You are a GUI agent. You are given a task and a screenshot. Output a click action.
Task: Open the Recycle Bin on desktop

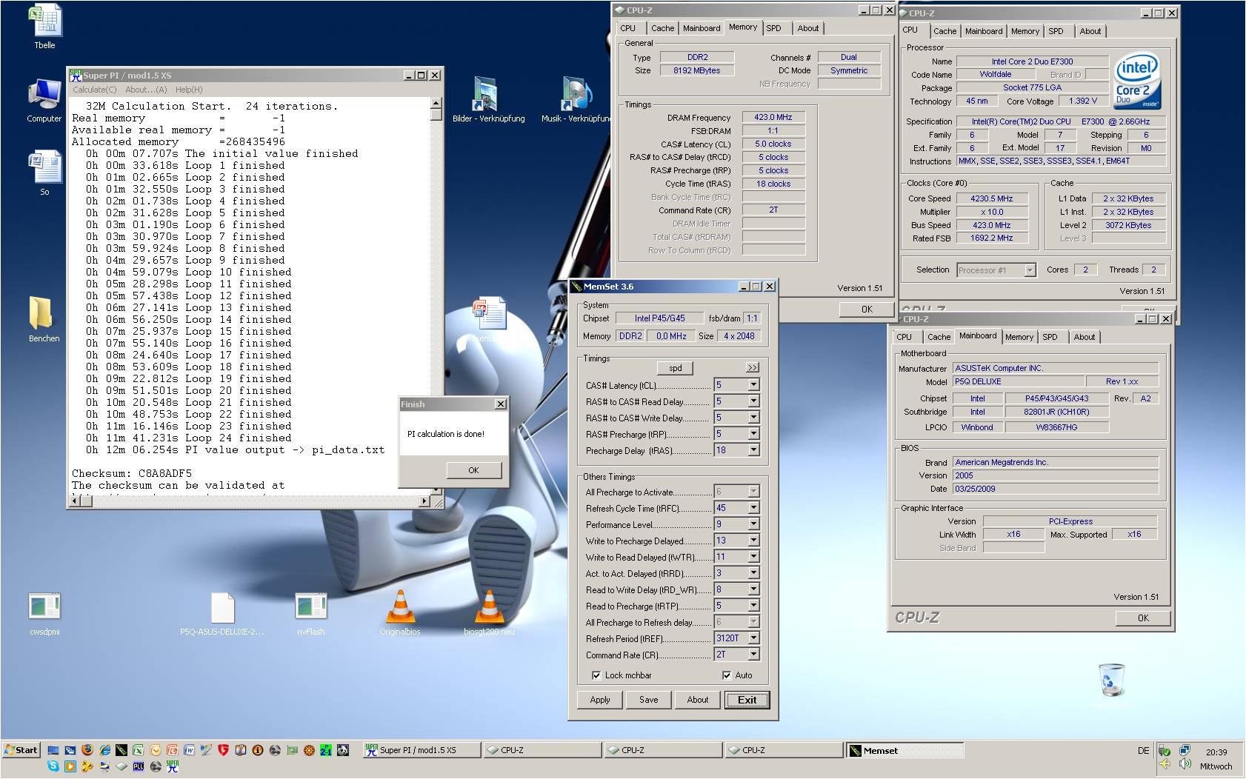[x=1111, y=680]
